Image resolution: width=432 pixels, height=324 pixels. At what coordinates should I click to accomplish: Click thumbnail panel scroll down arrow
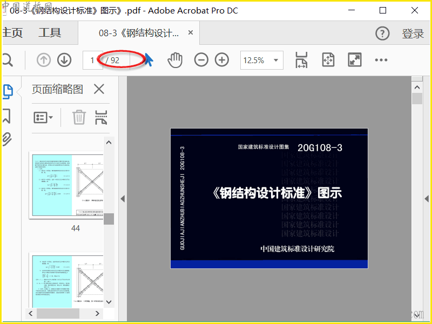(x=109, y=302)
